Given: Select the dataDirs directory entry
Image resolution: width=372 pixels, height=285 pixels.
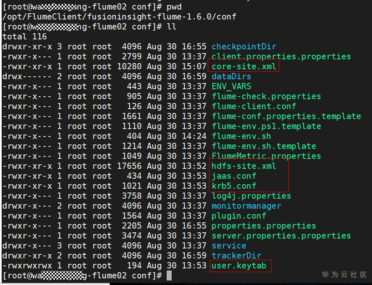Looking at the screenshot, I should (x=231, y=76).
